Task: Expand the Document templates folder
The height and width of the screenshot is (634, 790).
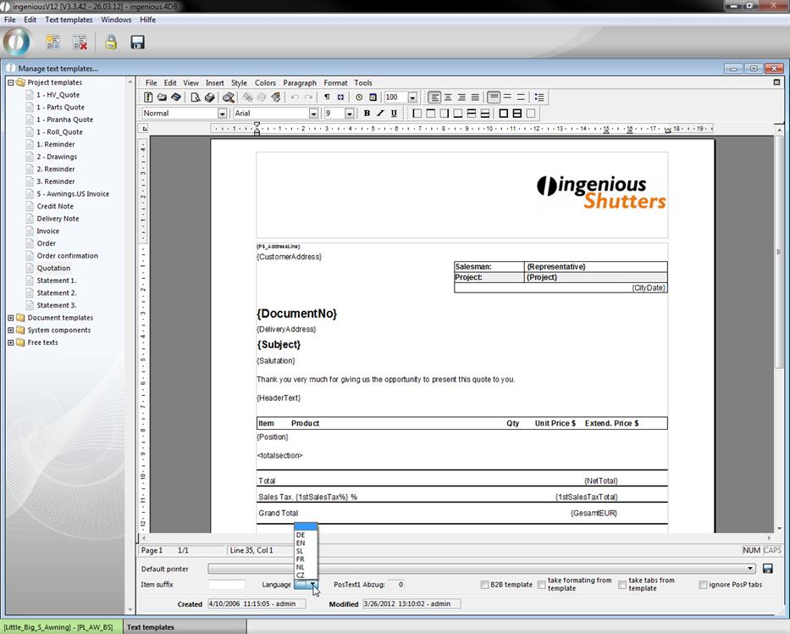Action: pos(11,318)
